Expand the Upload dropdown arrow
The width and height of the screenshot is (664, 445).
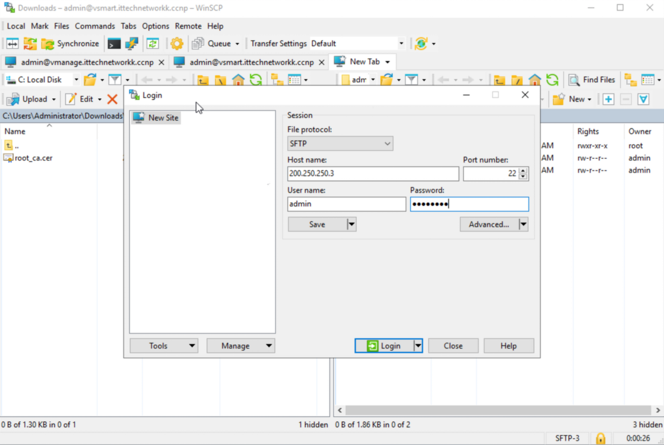[x=54, y=99]
